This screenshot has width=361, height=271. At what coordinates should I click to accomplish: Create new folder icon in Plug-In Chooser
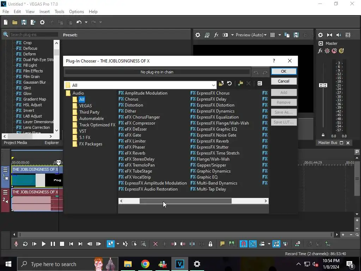coord(240,83)
